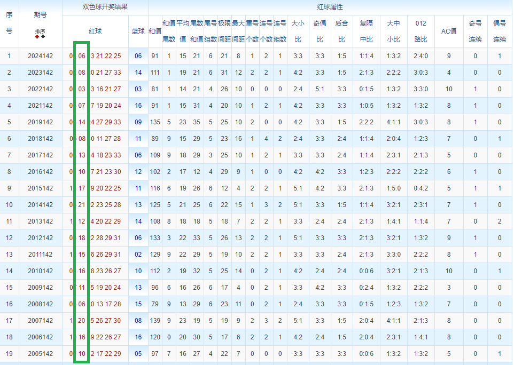Viewport: 514px width, 365px height.
Task: Click period number 2017142
Action: (40, 155)
